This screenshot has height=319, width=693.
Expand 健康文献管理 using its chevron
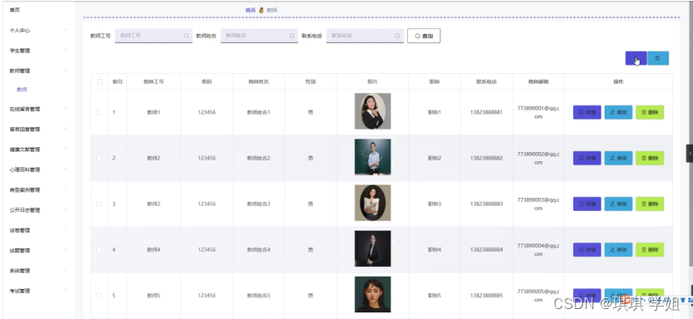pos(65,150)
